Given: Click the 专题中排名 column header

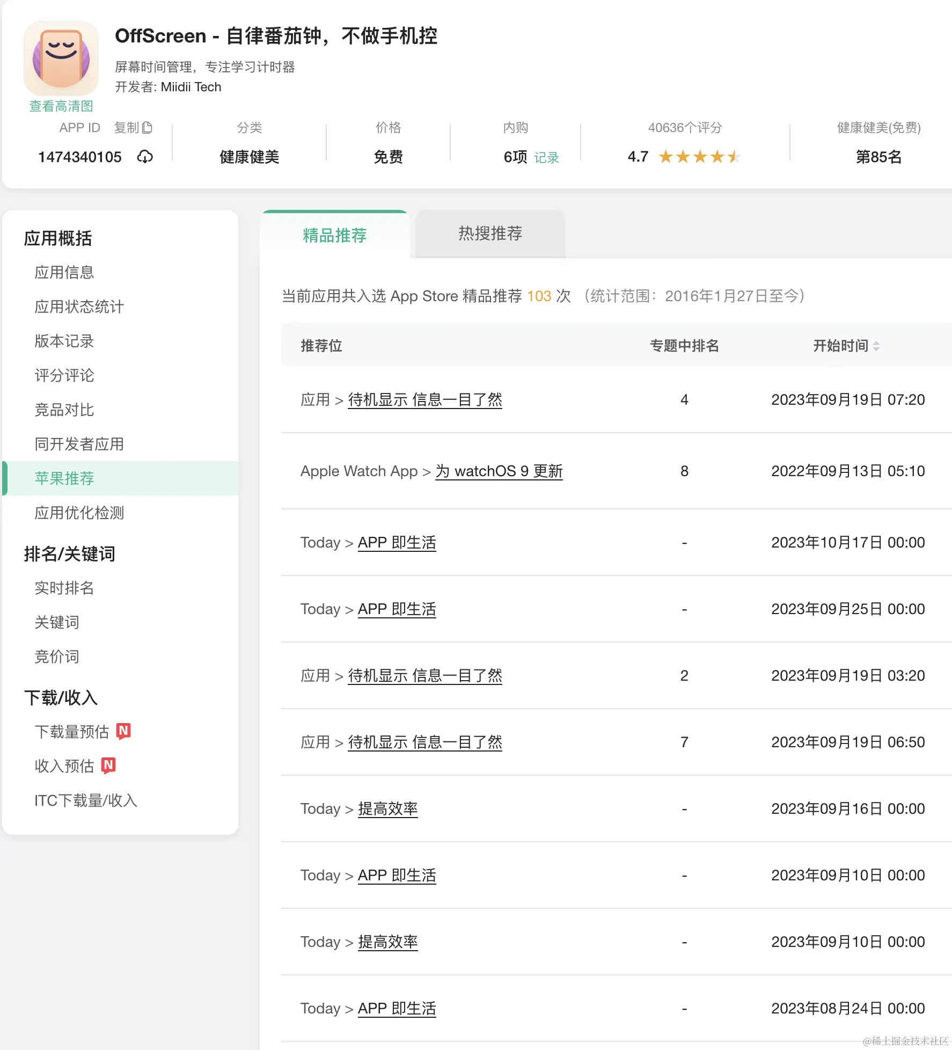Looking at the screenshot, I should click(684, 346).
